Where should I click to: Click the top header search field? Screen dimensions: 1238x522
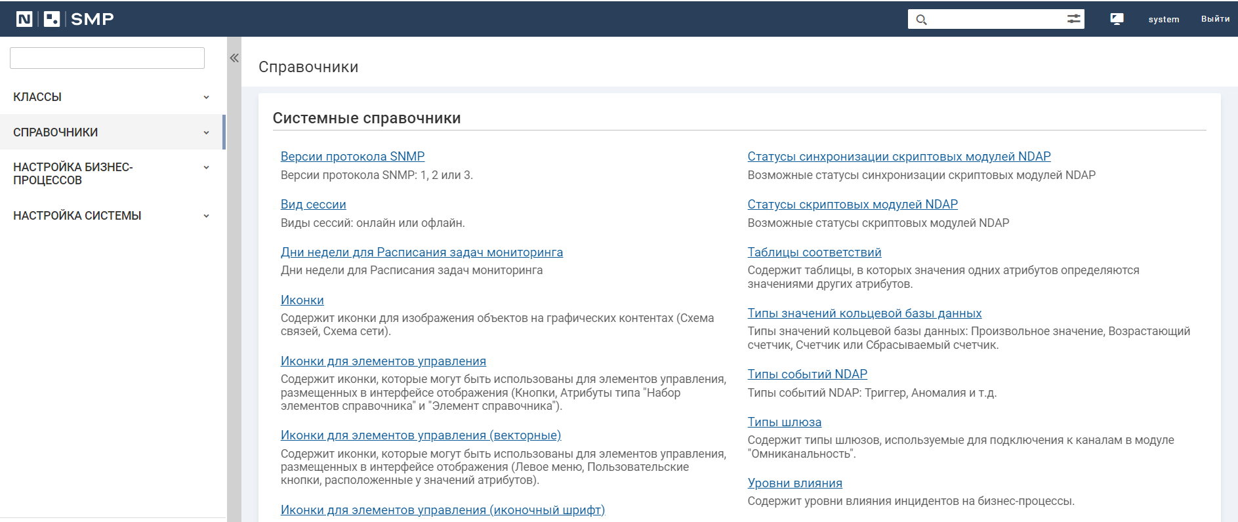[x=996, y=19]
